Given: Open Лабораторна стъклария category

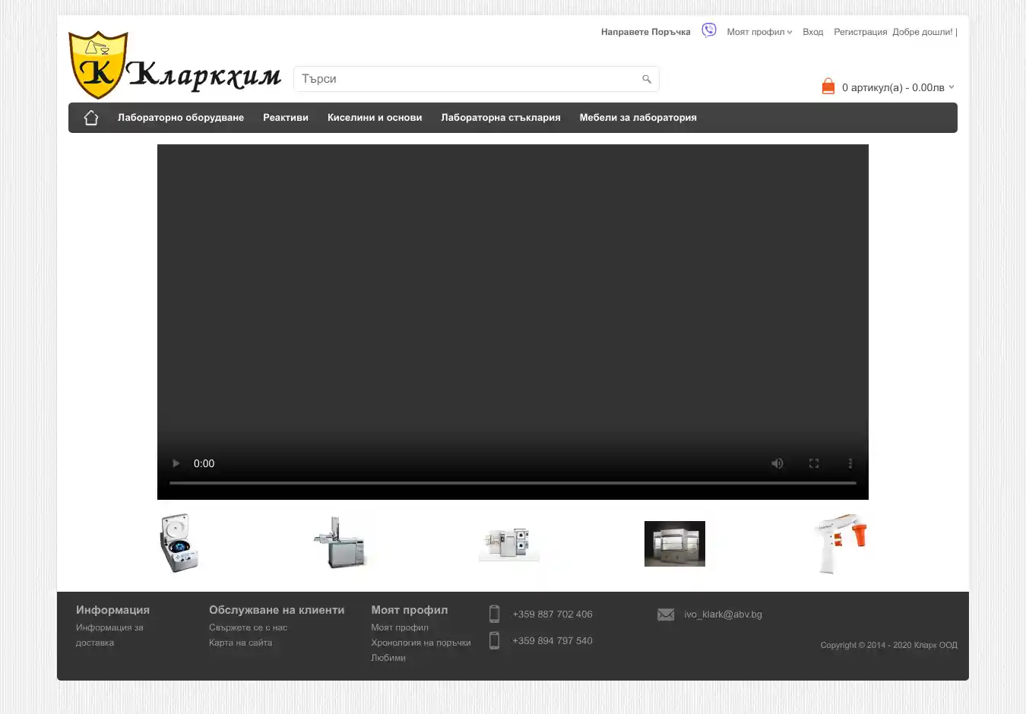Looking at the screenshot, I should (500, 118).
